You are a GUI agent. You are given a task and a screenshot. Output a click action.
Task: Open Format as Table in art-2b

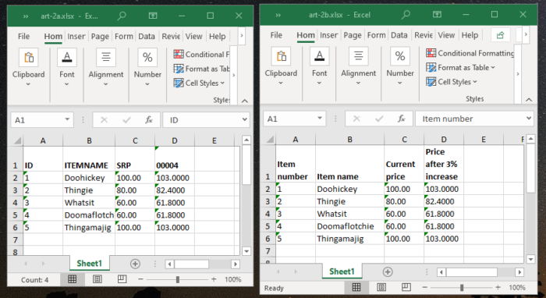pos(460,68)
